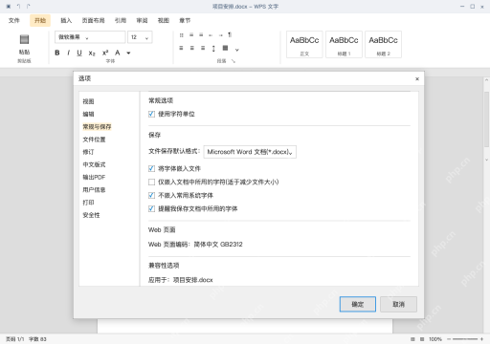Open the paragraph group dialog launcher
This screenshot has width=490, height=344.
234,61
